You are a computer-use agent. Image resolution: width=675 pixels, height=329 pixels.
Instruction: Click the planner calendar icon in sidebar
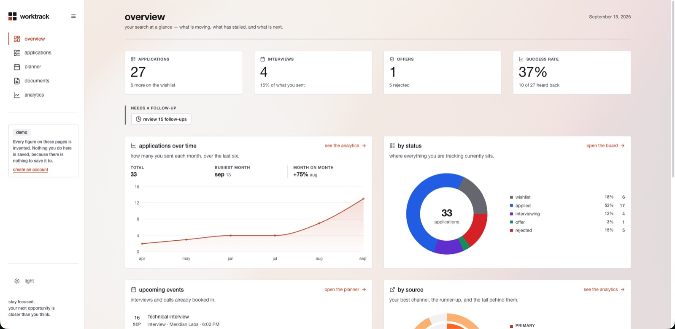tap(17, 67)
